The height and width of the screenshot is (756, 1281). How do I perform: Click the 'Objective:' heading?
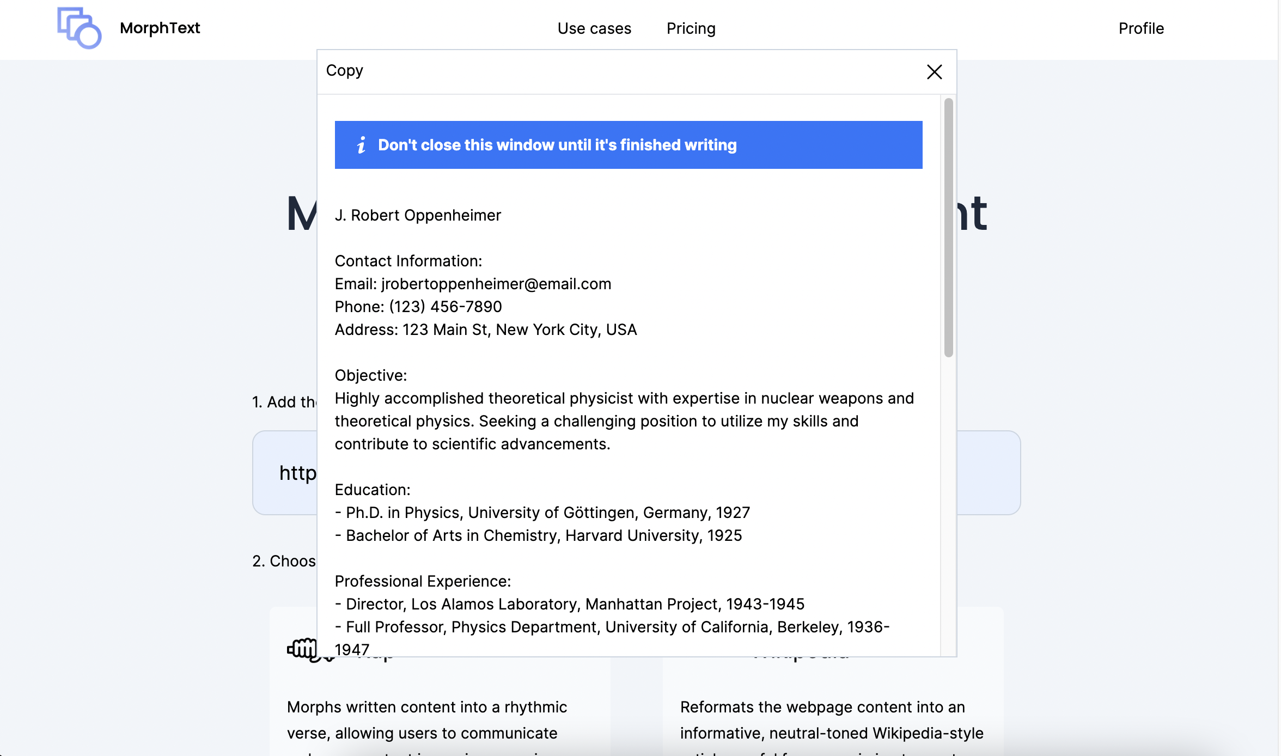[x=371, y=376]
